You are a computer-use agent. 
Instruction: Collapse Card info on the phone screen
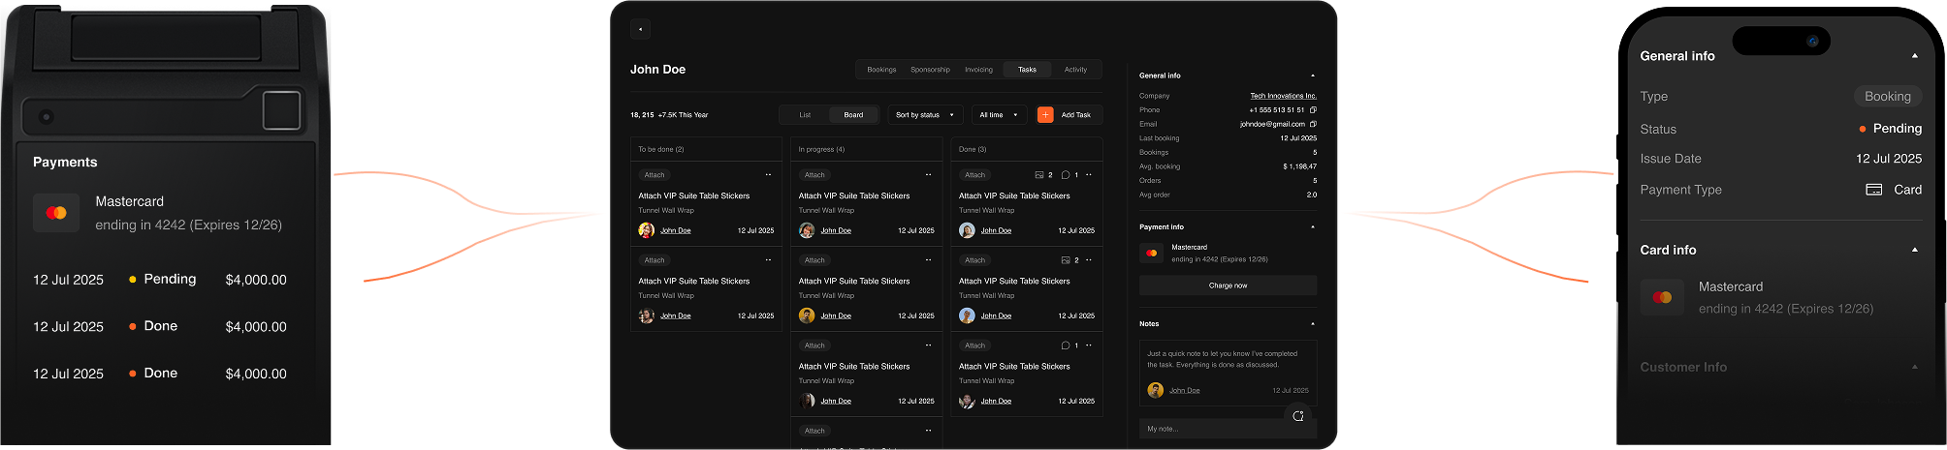coord(1915,250)
